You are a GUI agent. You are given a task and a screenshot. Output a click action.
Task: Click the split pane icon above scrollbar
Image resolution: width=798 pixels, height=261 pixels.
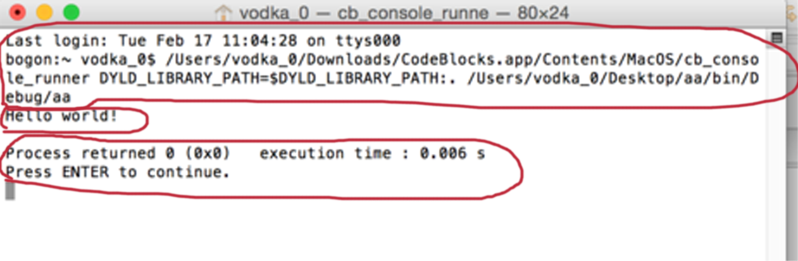pyautogui.click(x=777, y=38)
